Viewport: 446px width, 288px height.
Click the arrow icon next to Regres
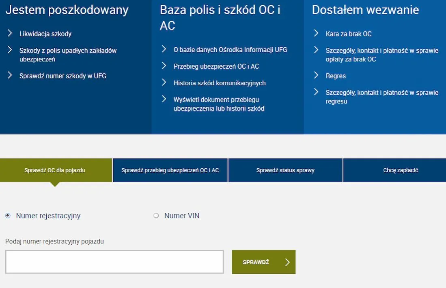316,76
